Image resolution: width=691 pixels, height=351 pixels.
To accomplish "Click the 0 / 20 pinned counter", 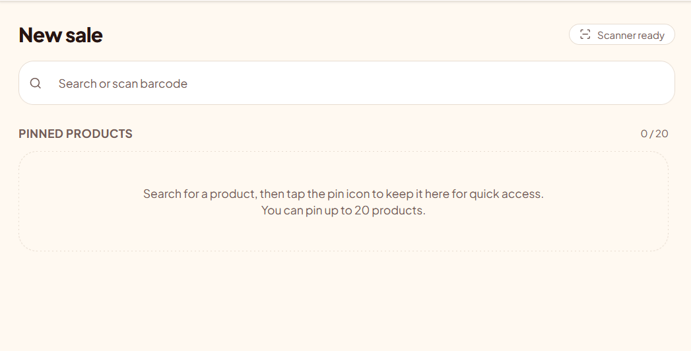I will [x=655, y=133].
